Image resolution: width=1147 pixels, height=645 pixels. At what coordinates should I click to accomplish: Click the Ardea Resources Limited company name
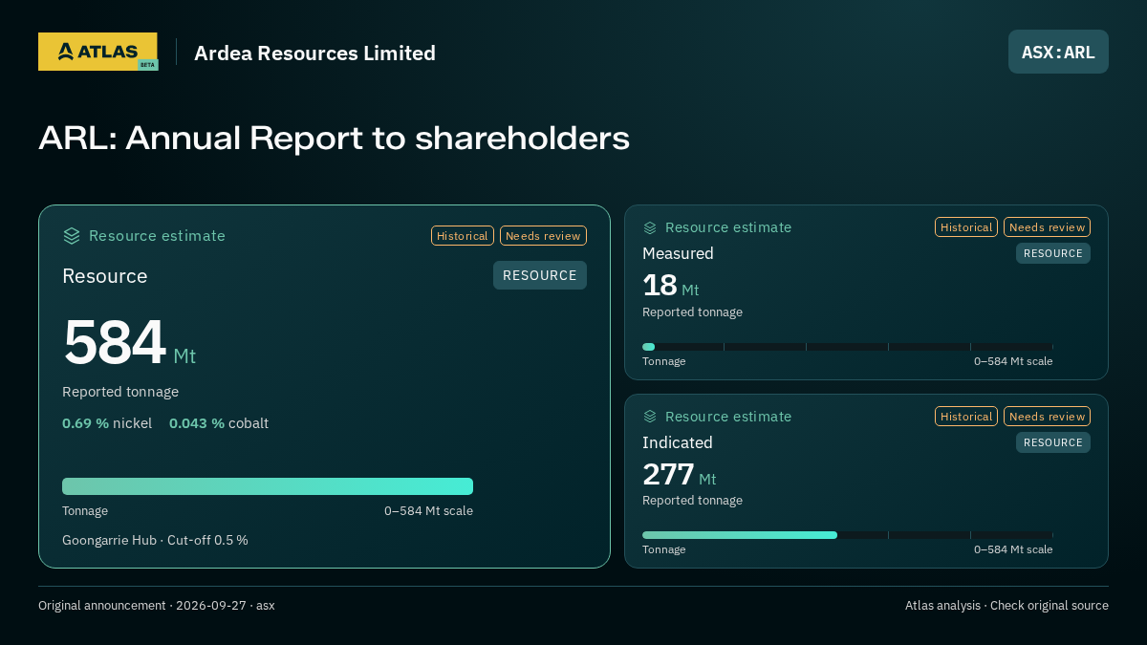tap(314, 53)
